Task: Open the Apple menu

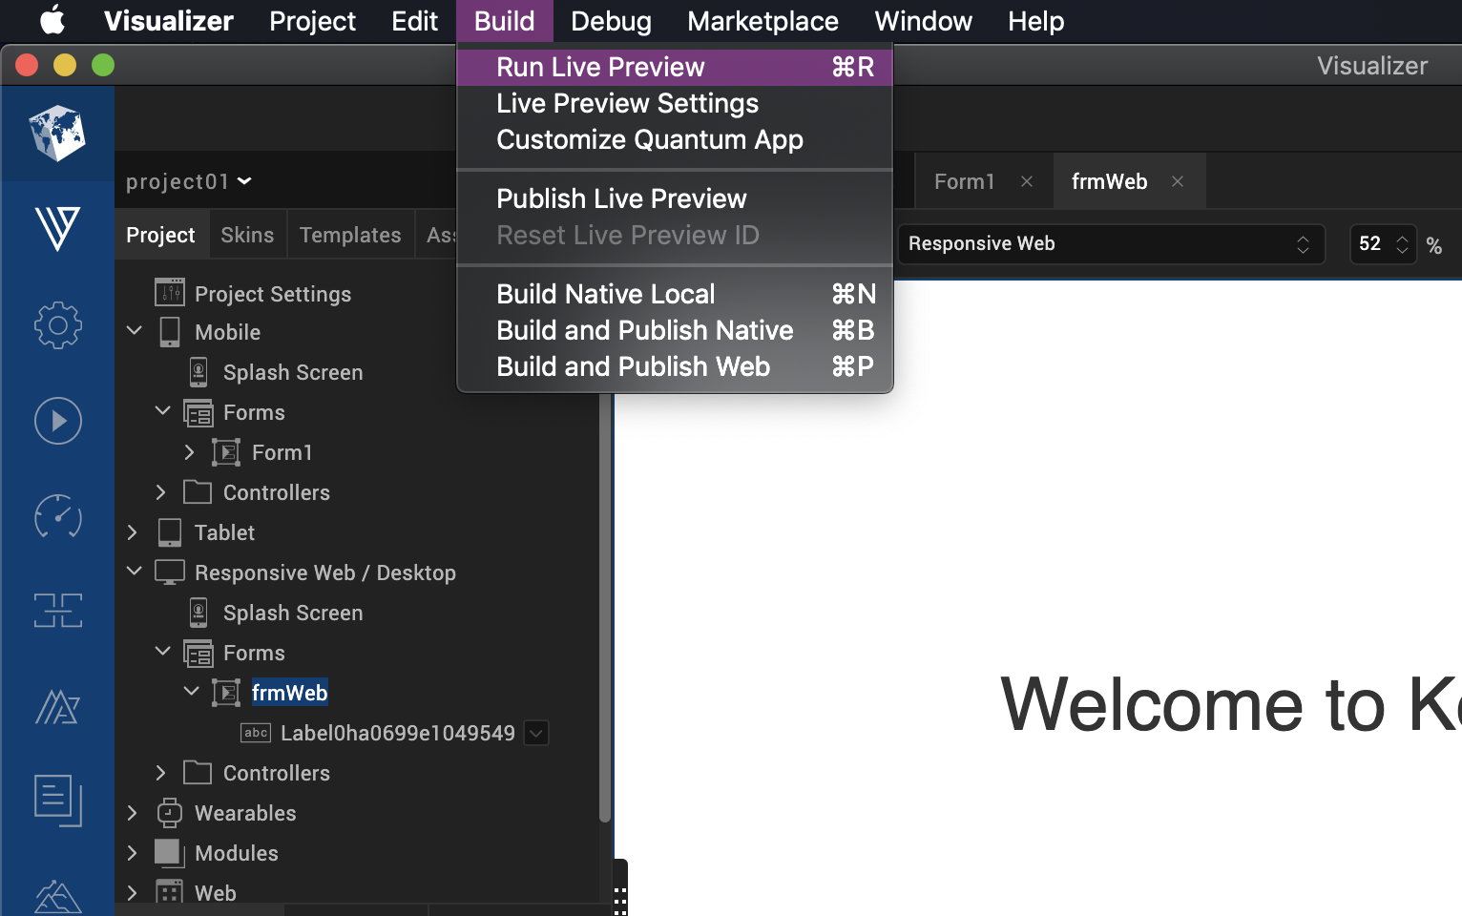Action: [52, 20]
